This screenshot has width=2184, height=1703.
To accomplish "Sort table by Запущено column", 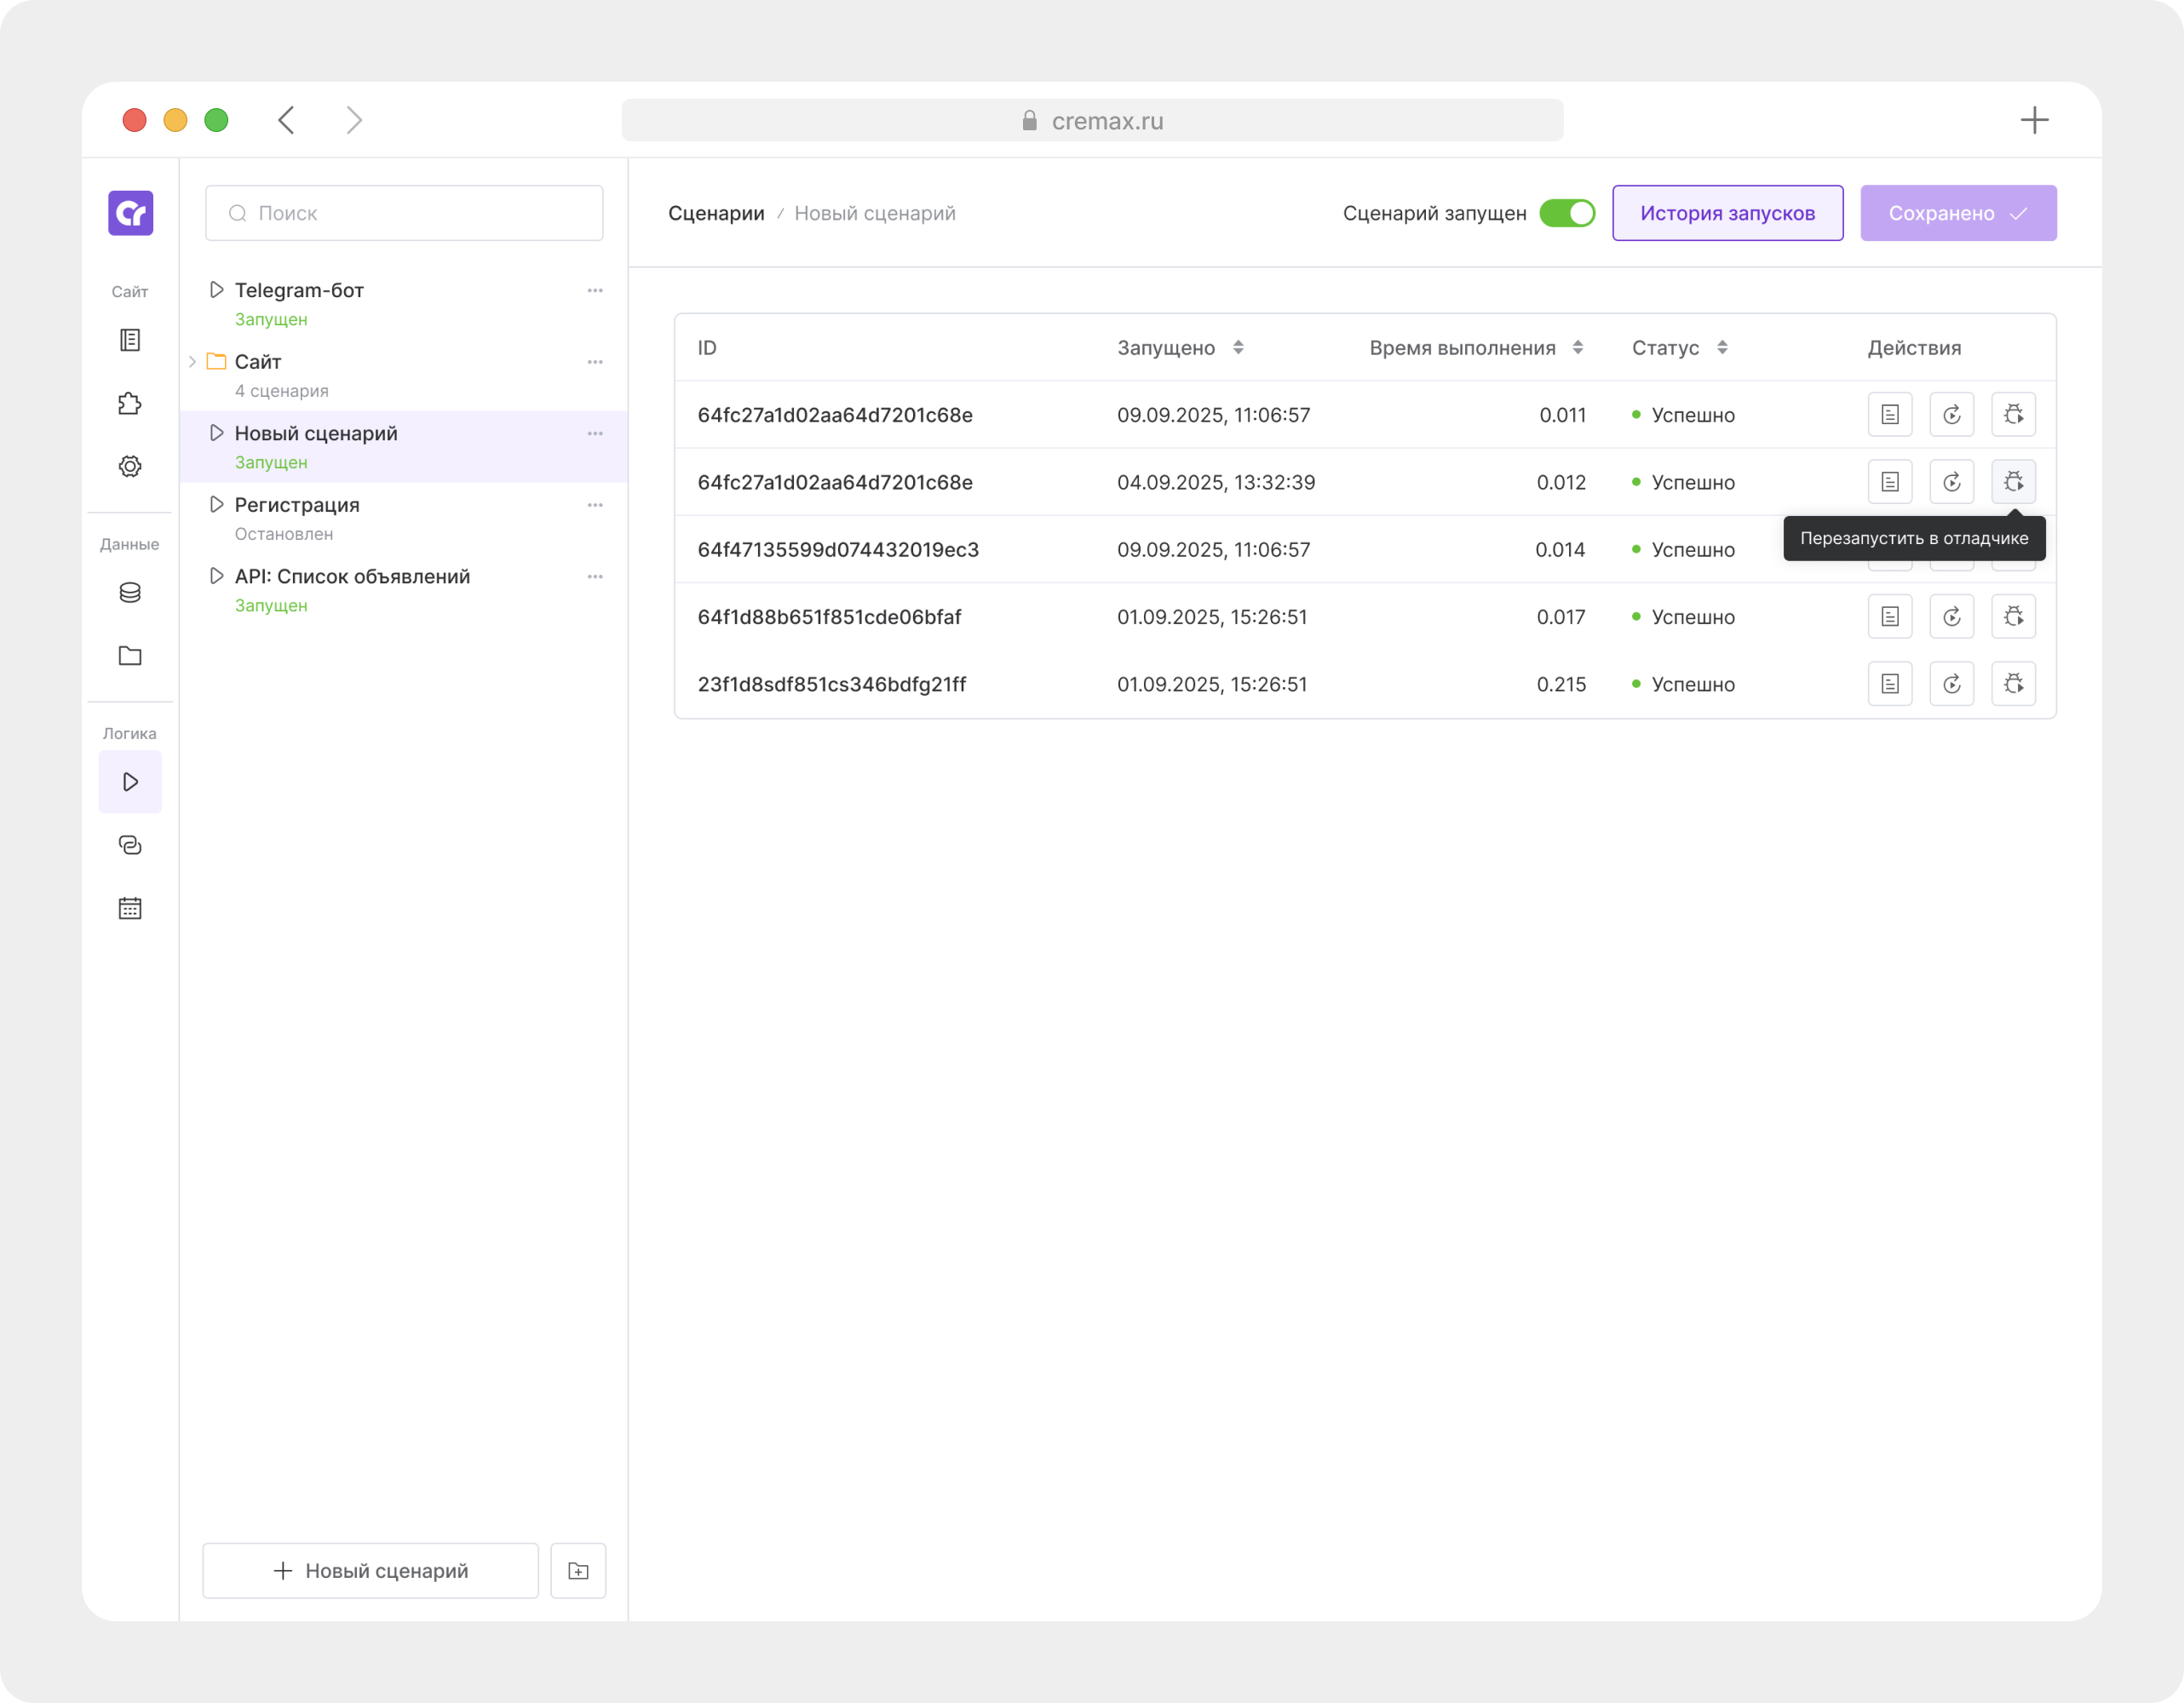I will (1238, 347).
